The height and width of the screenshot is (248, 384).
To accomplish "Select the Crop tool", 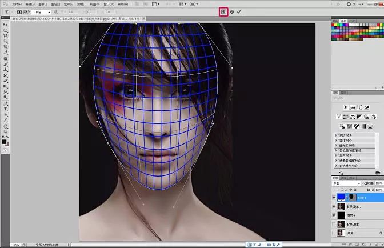I will pos(5,46).
